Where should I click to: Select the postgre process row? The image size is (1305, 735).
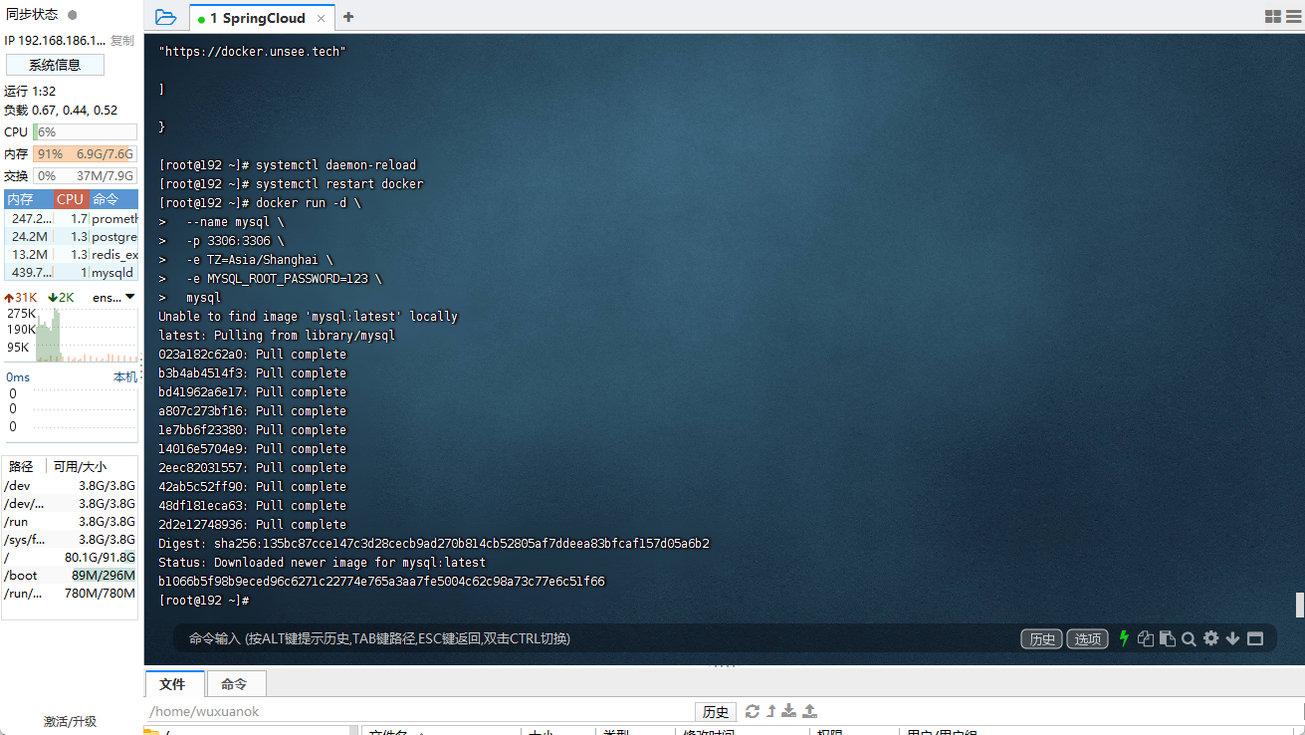click(72, 237)
